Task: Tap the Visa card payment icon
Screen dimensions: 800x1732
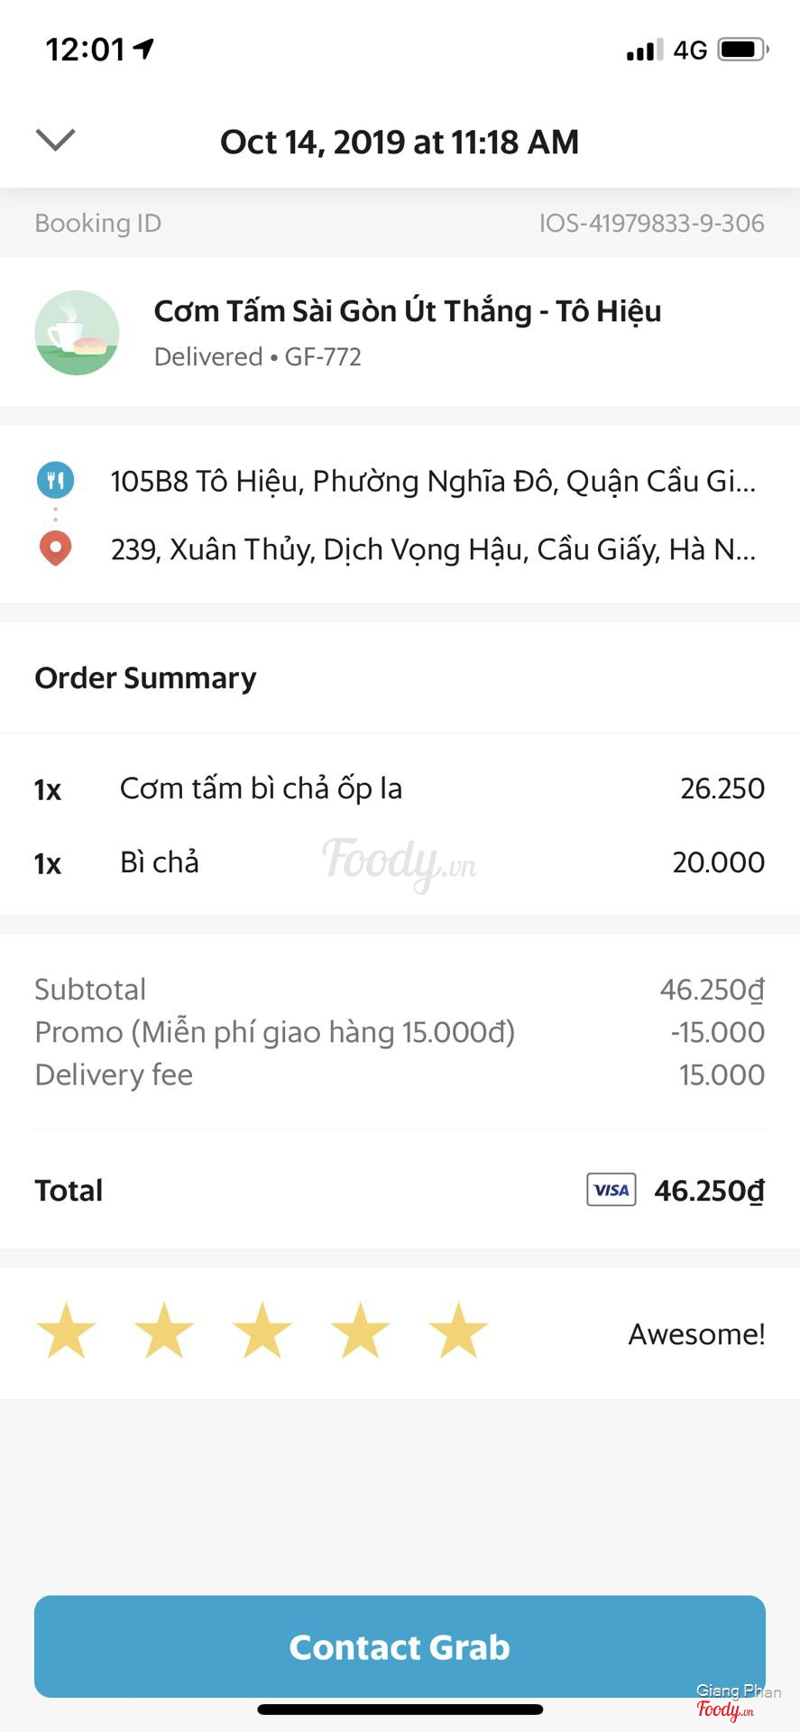Action: point(611,1190)
